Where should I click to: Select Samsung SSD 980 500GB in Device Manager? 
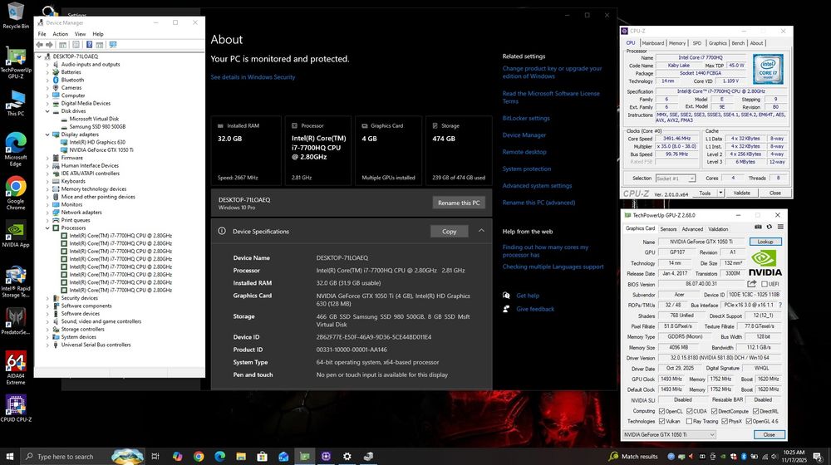(97, 126)
